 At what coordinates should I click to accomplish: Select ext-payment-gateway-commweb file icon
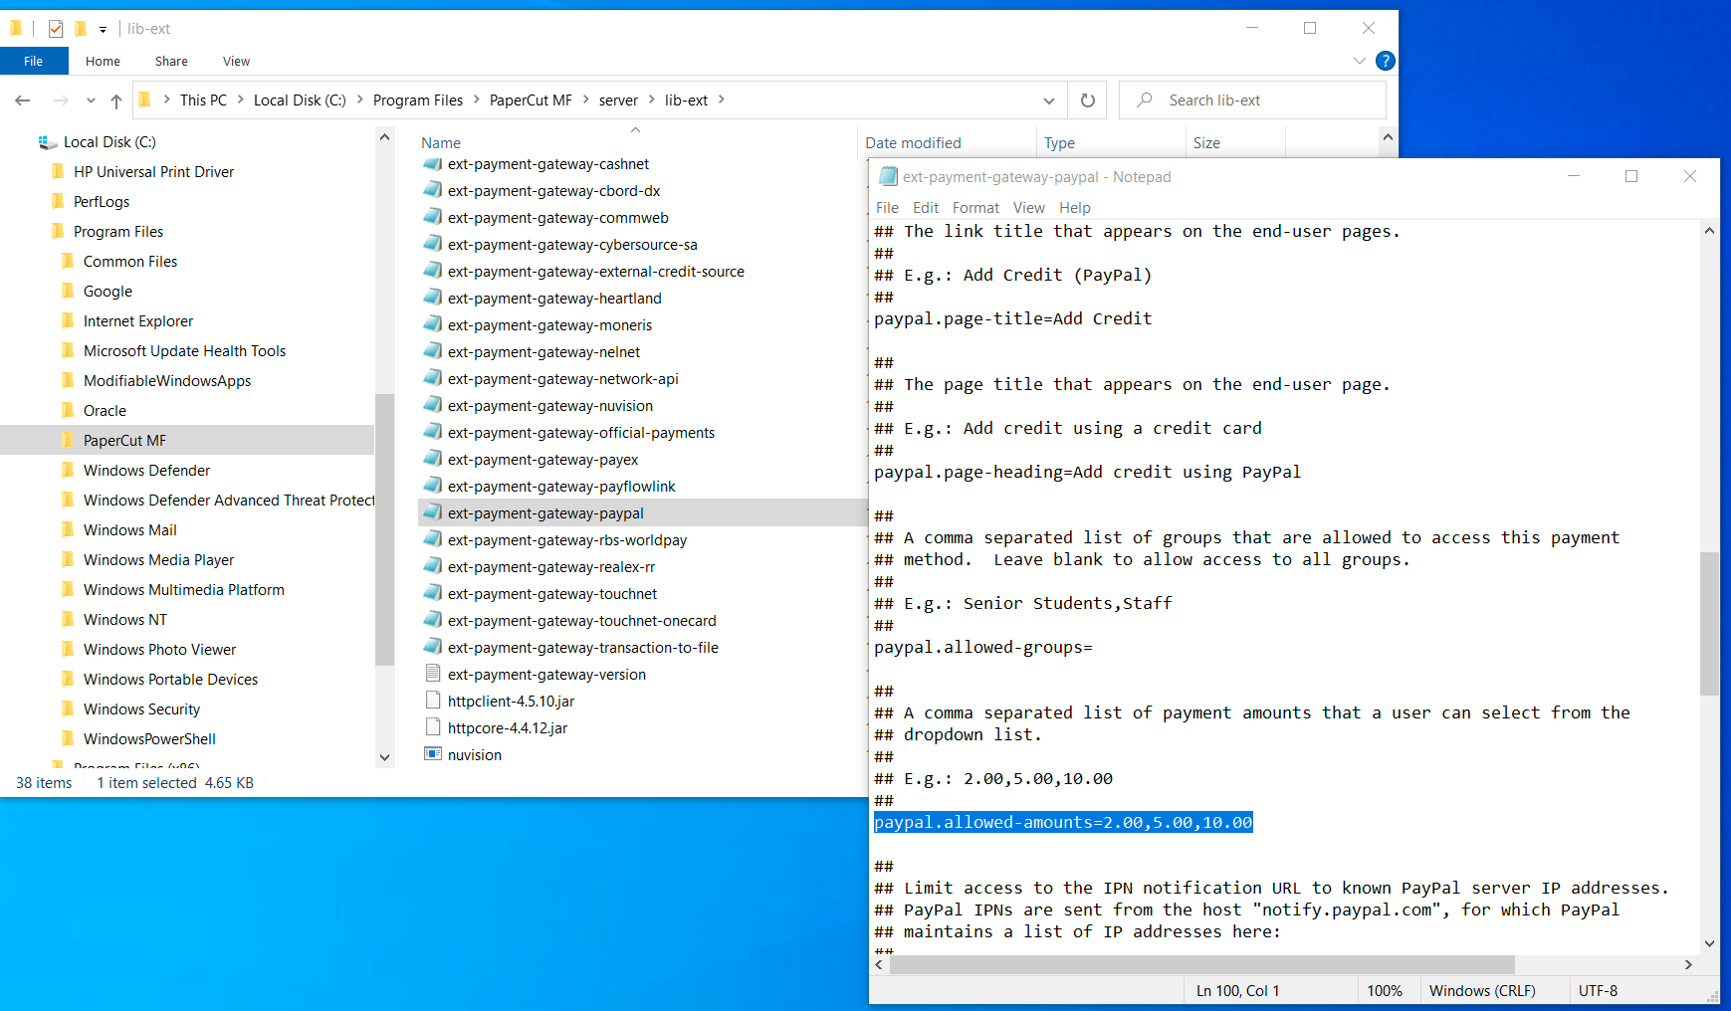(x=432, y=218)
